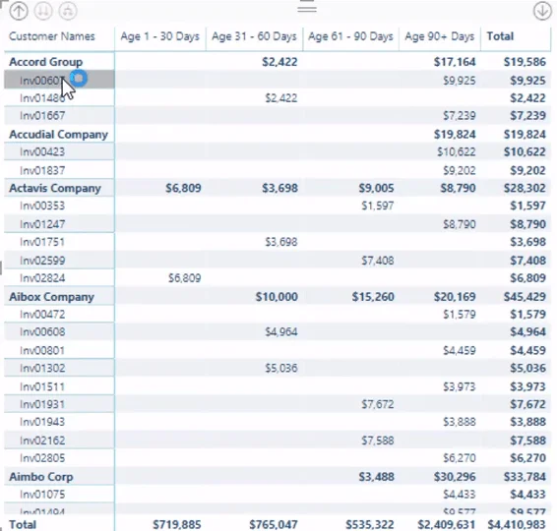
Task: Click the expand all down one level icon
Action: (68, 11)
